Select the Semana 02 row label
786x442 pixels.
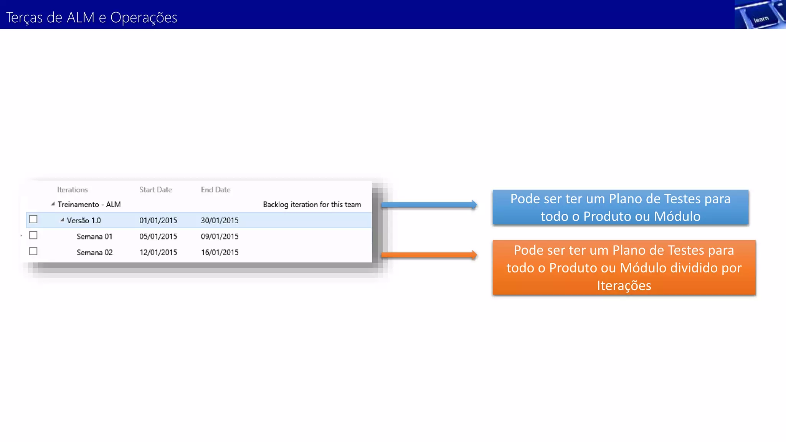point(94,252)
